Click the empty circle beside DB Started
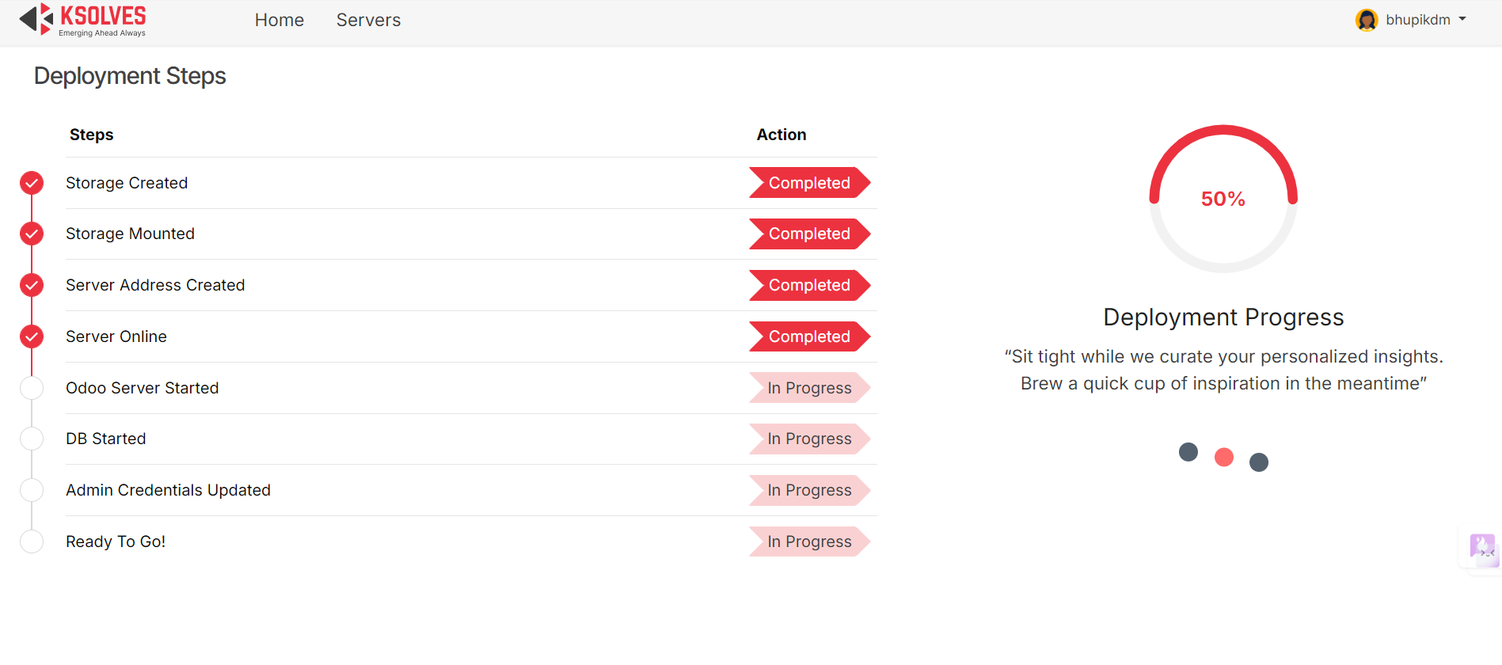This screenshot has height=665, width=1502. coord(32,439)
